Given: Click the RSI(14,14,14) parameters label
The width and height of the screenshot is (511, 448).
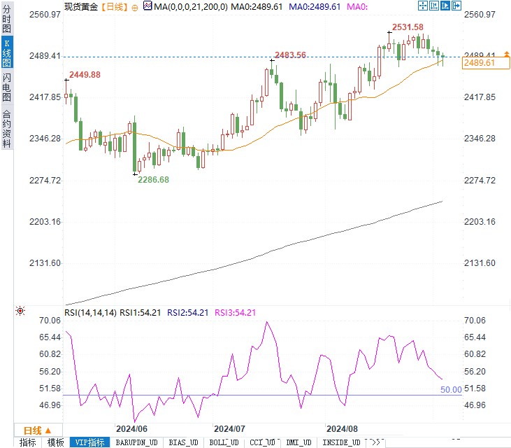Looking at the screenshot, I should point(90,313).
